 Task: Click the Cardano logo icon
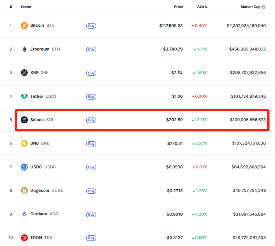pyautogui.click(x=24, y=214)
